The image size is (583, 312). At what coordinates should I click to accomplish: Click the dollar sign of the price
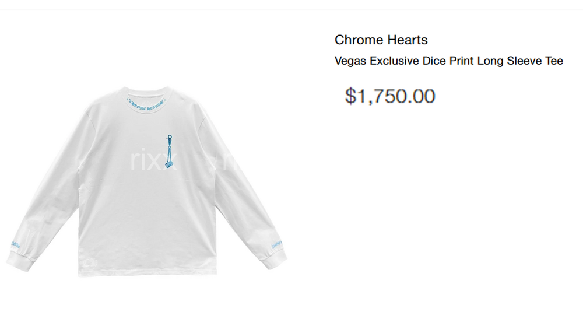[x=350, y=96]
